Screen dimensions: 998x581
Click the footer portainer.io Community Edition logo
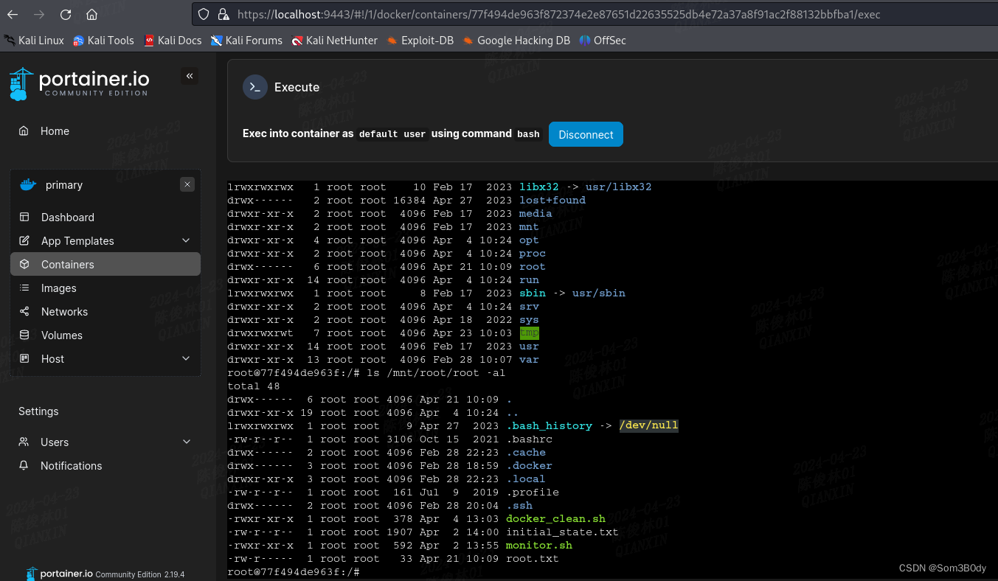(x=105, y=574)
